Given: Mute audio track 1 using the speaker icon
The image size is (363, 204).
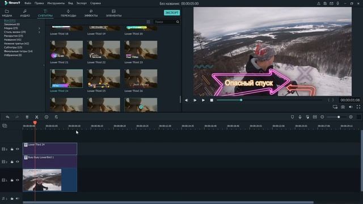Looking at the screenshot, I should tap(18, 198).
